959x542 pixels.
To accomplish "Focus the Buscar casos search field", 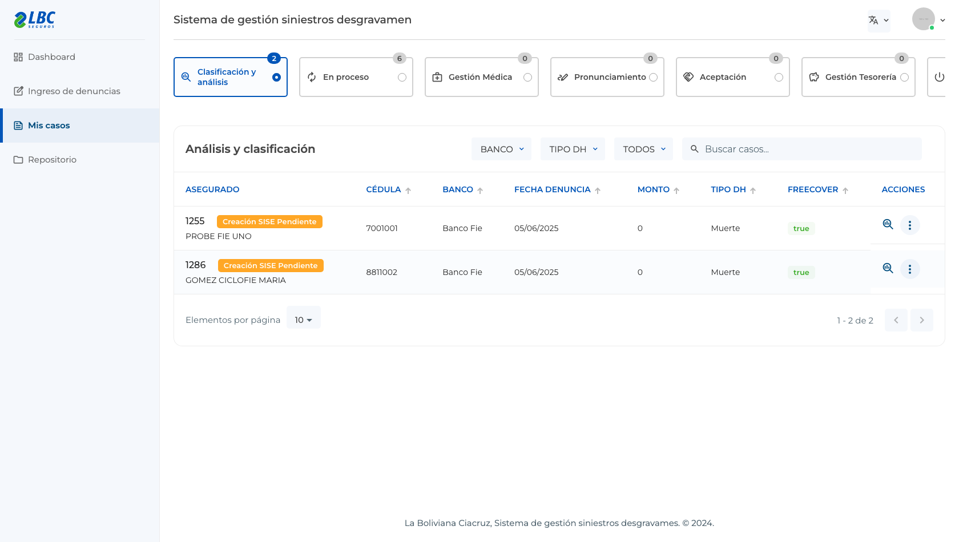I will coord(801,149).
